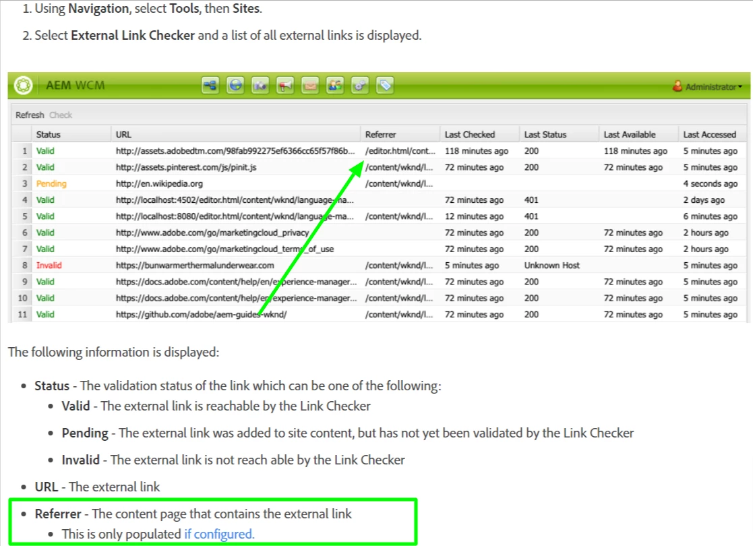Viewport: 753px width, 546px height.
Task: Sort by the Last Accessed column header
Action: tap(713, 134)
